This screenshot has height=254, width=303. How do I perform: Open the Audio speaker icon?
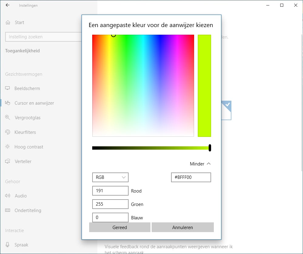click(x=8, y=196)
